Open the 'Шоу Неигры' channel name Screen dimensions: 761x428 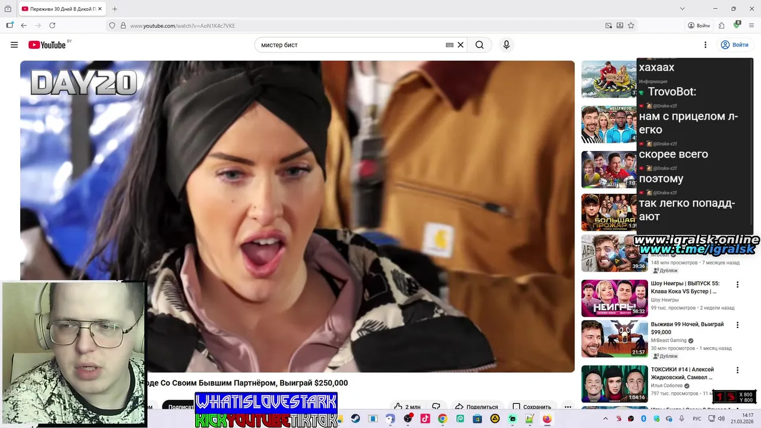point(665,300)
